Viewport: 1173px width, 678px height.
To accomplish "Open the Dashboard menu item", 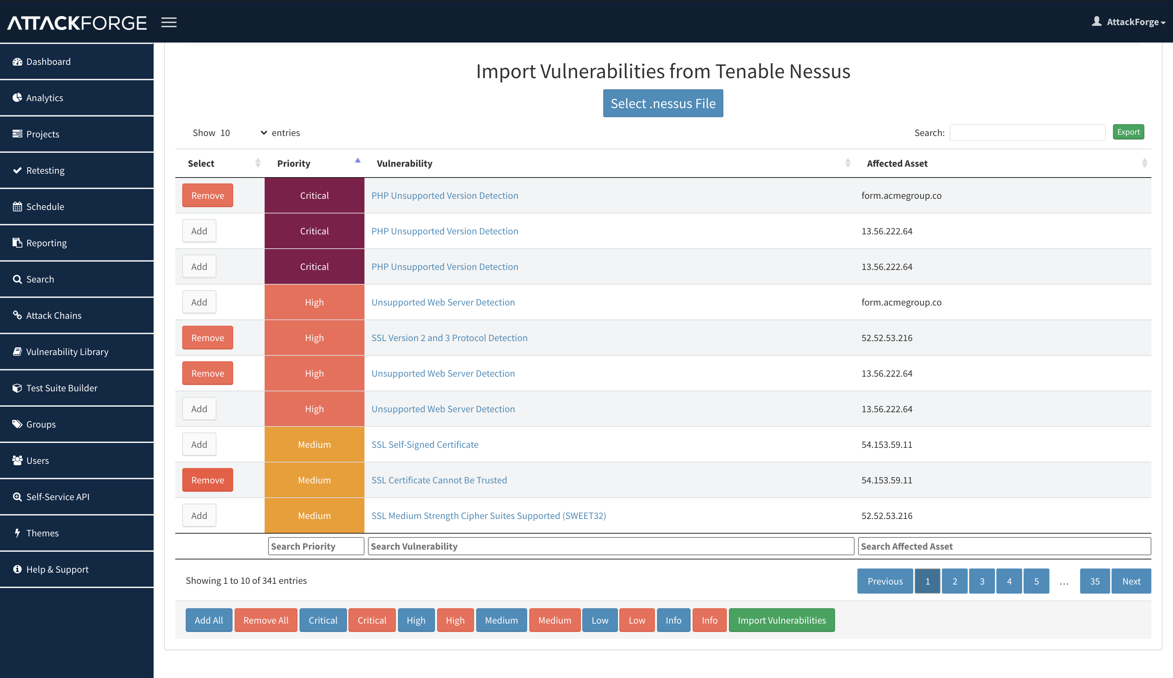I will [x=77, y=61].
